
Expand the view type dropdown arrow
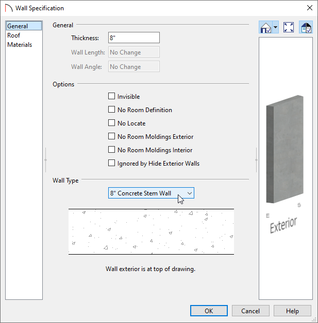(276, 27)
